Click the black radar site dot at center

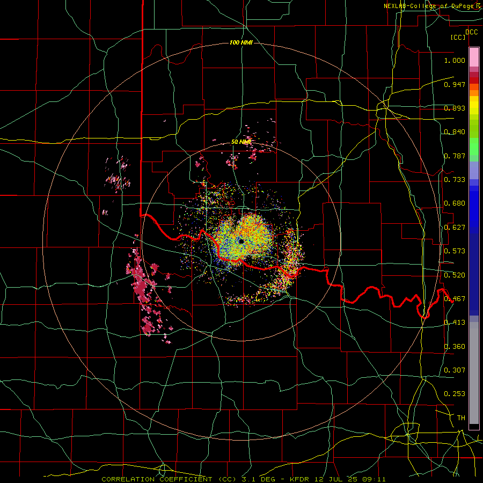[x=241, y=241]
